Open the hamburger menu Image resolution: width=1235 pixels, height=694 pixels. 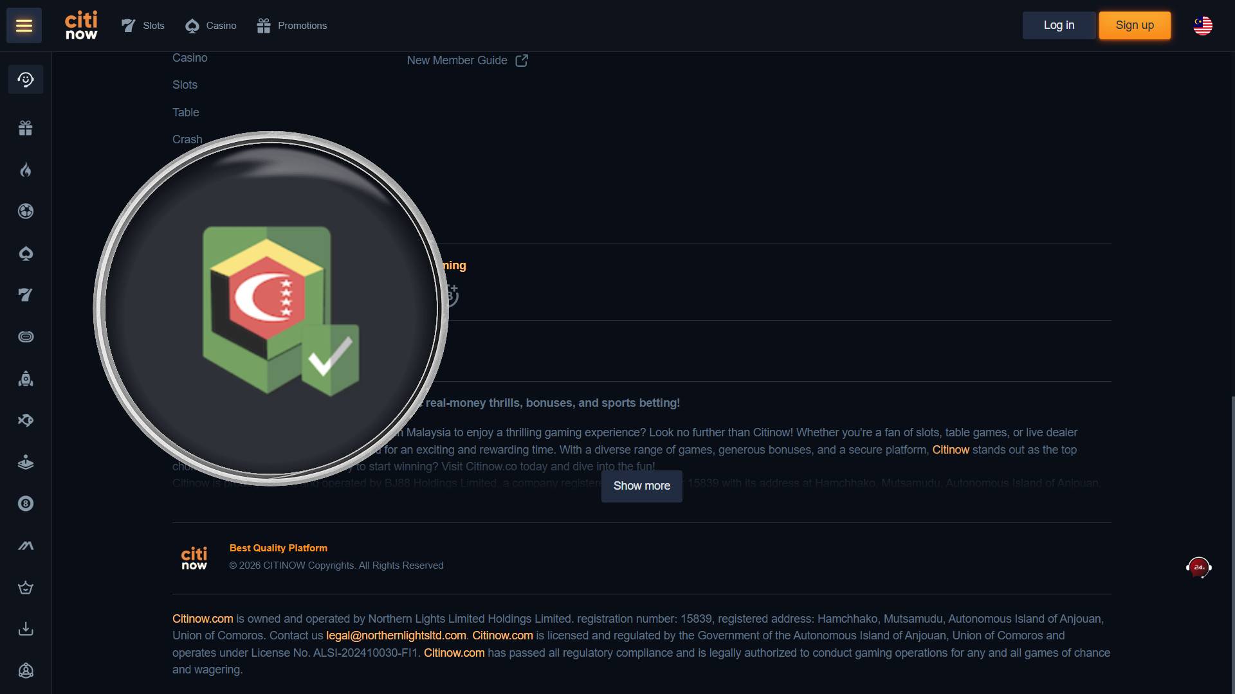[x=24, y=26]
